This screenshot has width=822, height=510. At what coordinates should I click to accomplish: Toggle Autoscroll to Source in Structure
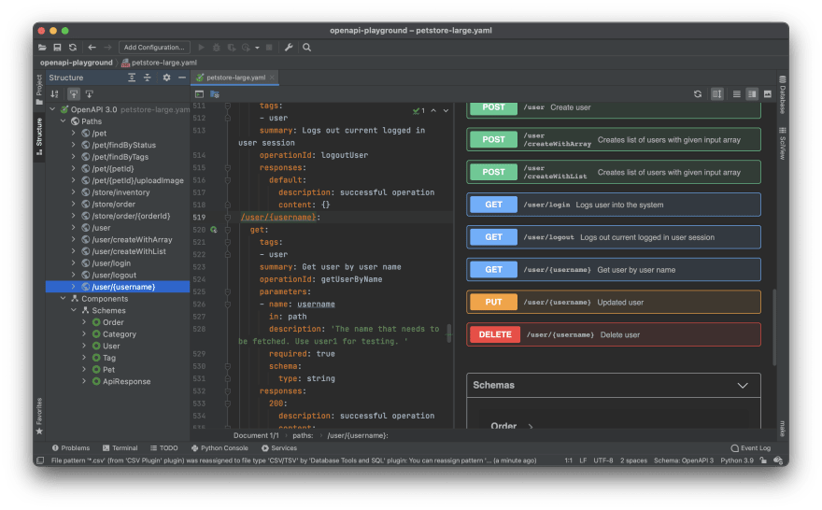(74, 94)
